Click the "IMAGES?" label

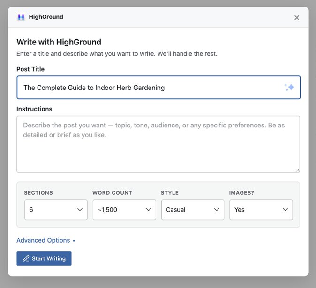(x=241, y=192)
